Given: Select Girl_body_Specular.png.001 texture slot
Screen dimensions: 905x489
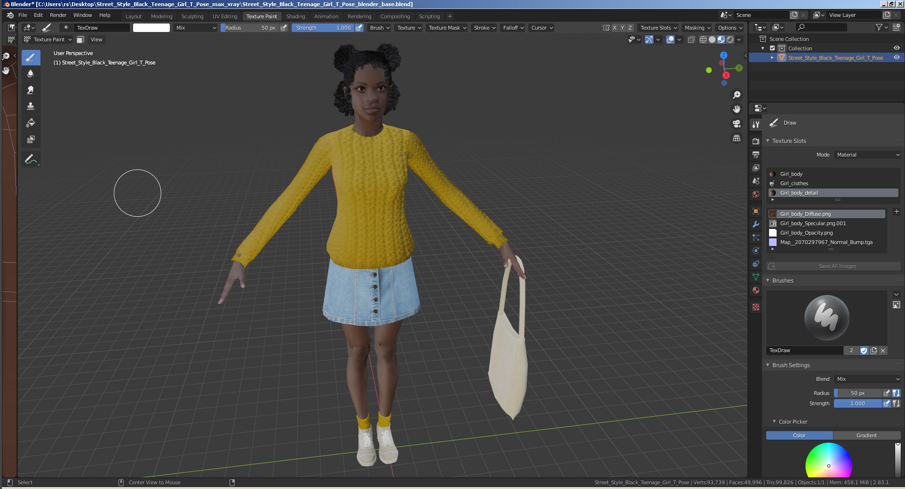Looking at the screenshot, I should (826, 223).
